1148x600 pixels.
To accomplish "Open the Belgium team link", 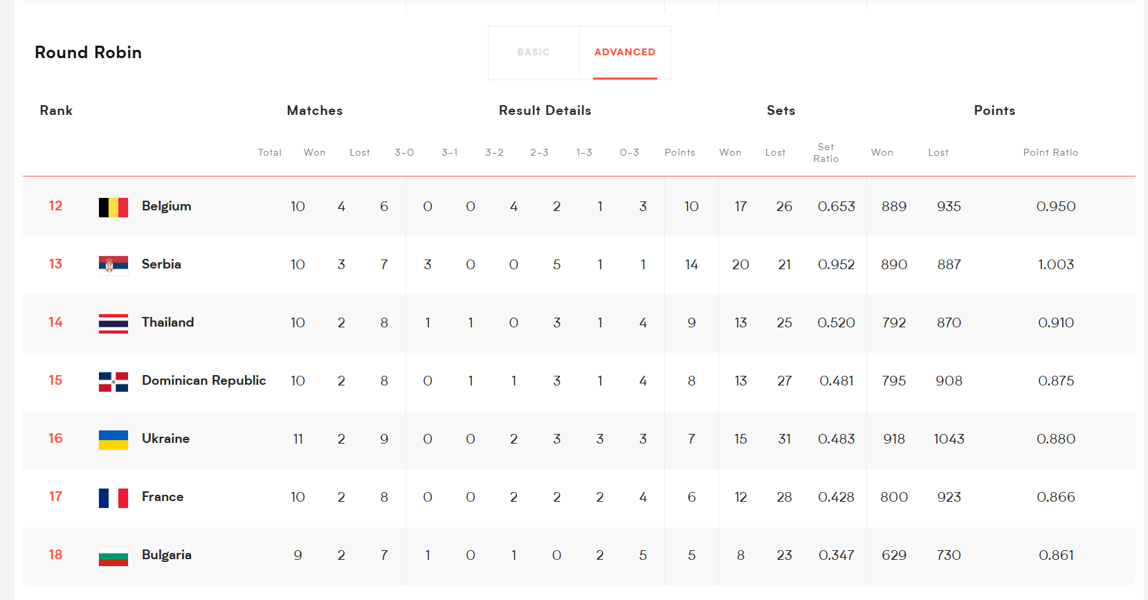I will 166,206.
